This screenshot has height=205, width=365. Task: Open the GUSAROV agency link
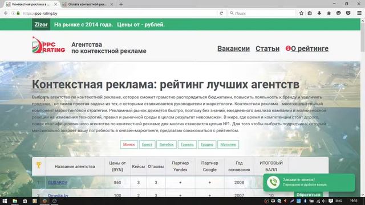[58, 182]
